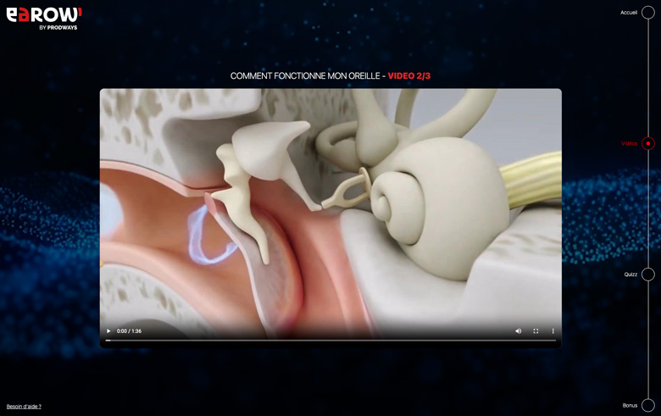Image resolution: width=661 pixels, height=416 pixels.
Task: Select the Quizz step circle
Action: pos(648,275)
